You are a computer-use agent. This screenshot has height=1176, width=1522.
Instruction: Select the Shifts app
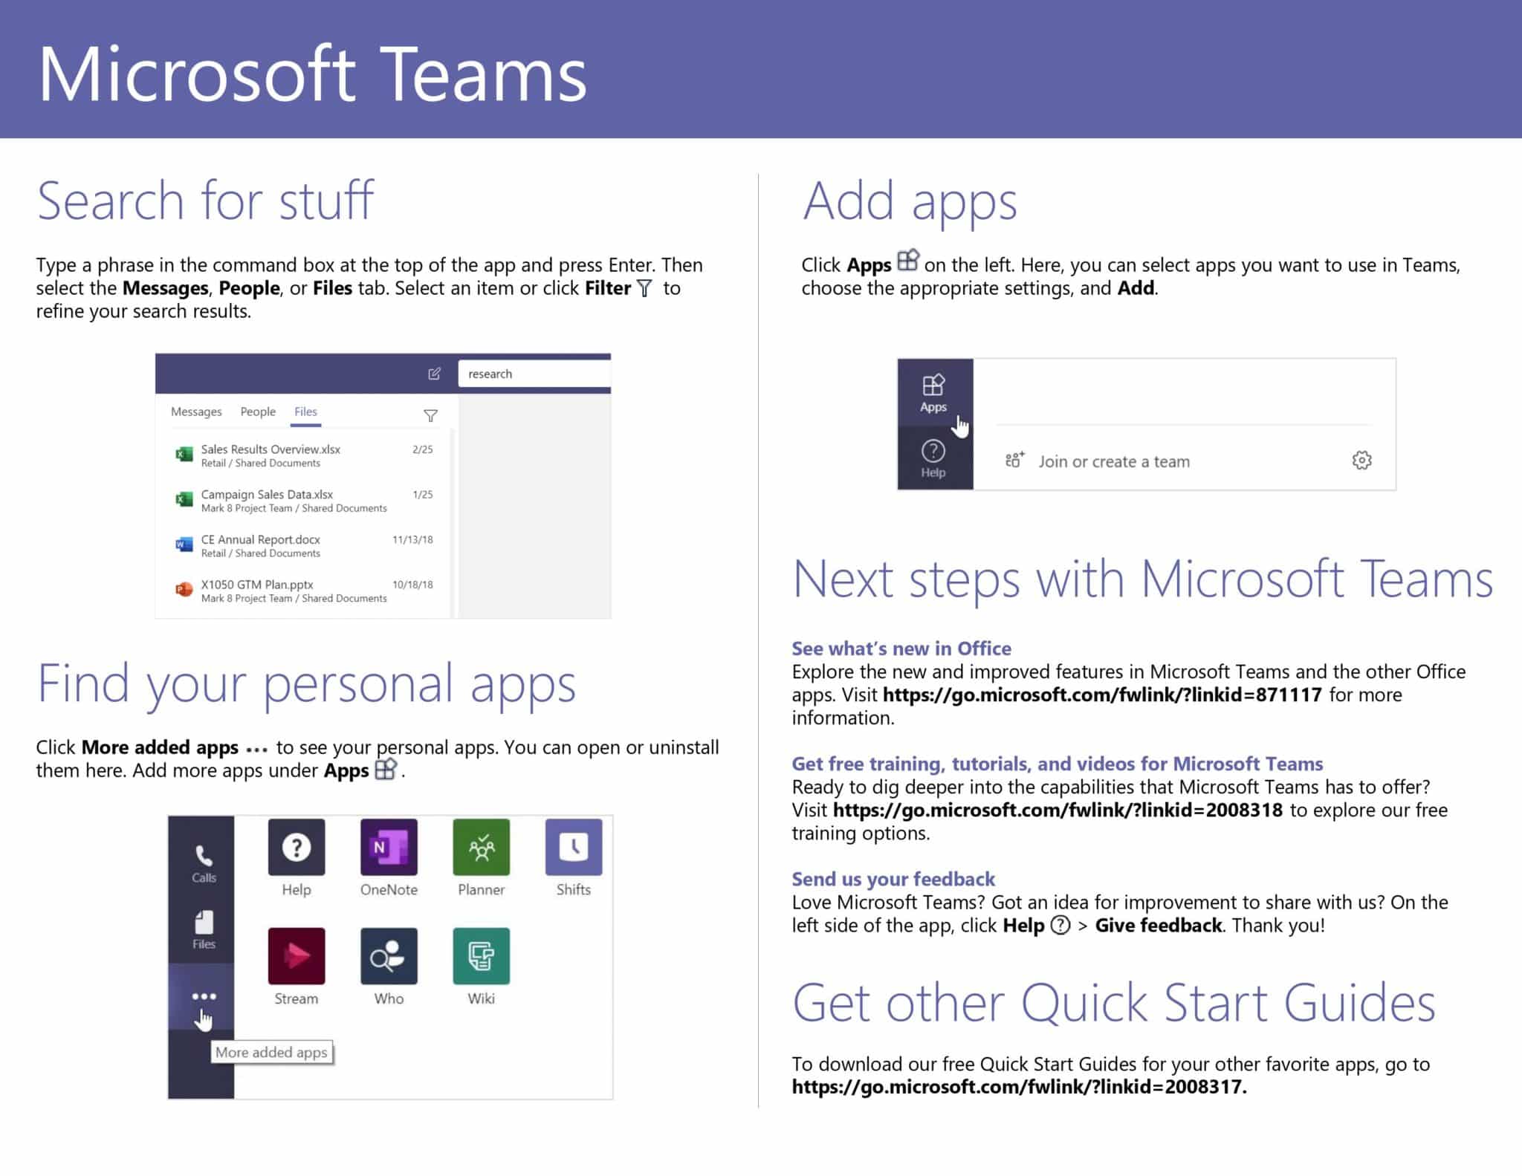[x=573, y=849]
